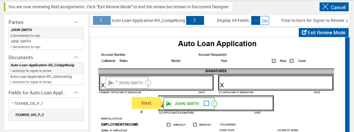The image size is (354, 132).
Task: Go to next document arrow
Action: pos(195,20)
